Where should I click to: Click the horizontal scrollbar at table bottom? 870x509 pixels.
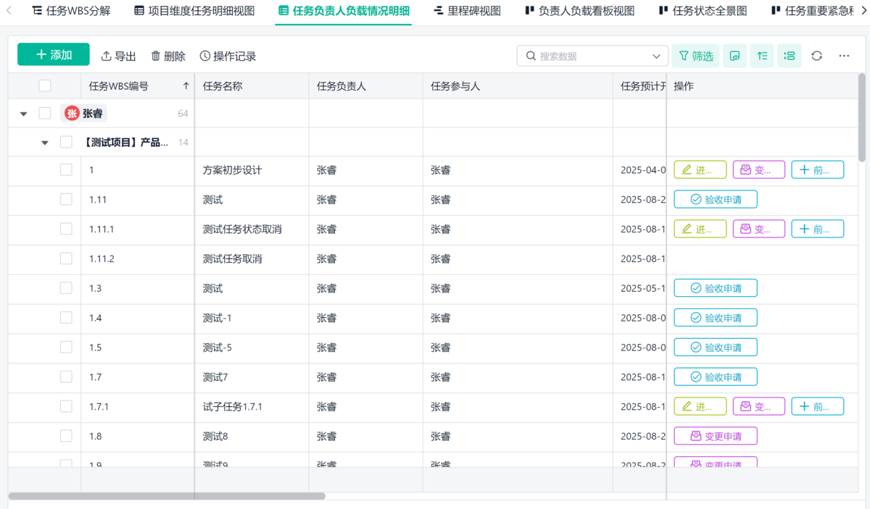click(167, 496)
